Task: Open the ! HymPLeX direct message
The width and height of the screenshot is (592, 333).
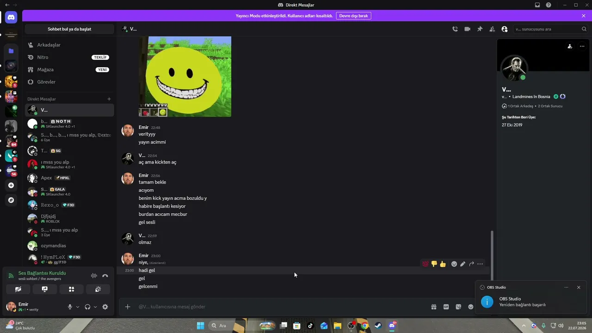Action: click(x=69, y=259)
